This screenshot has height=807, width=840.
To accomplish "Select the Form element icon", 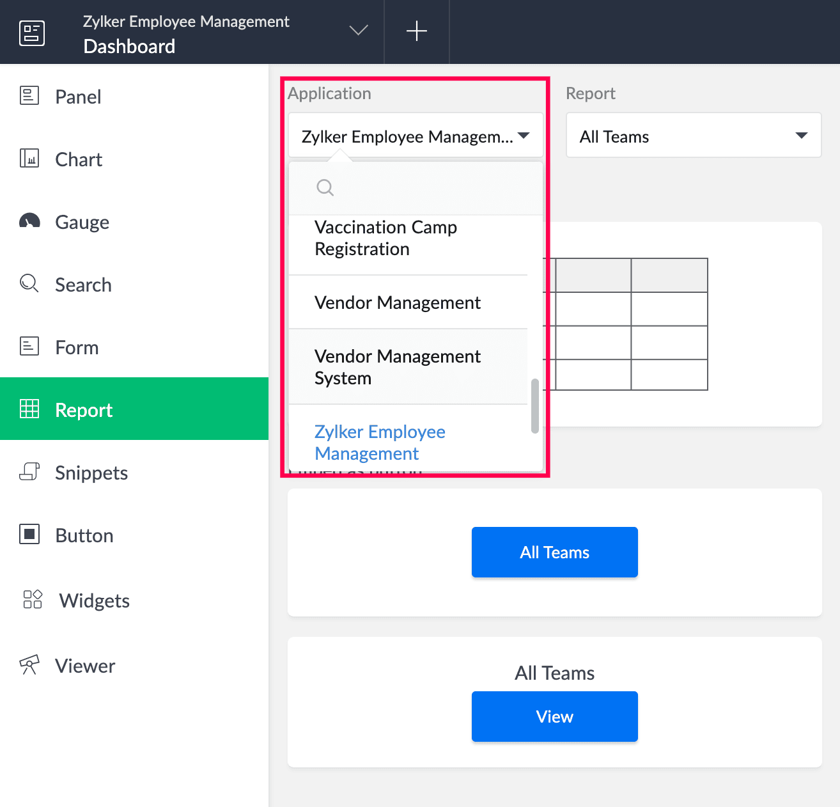I will point(29,346).
